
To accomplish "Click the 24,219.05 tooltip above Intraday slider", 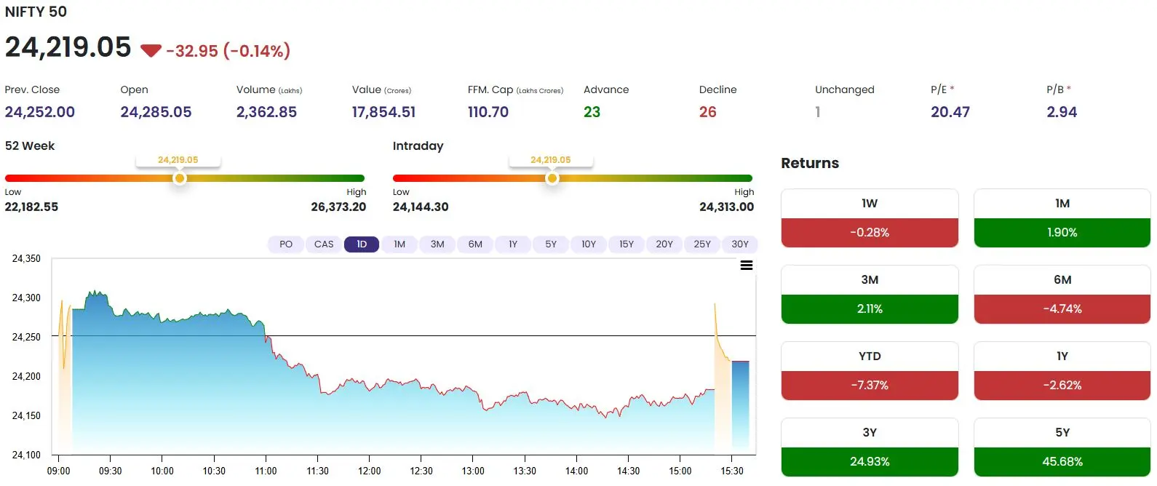I will pos(551,160).
